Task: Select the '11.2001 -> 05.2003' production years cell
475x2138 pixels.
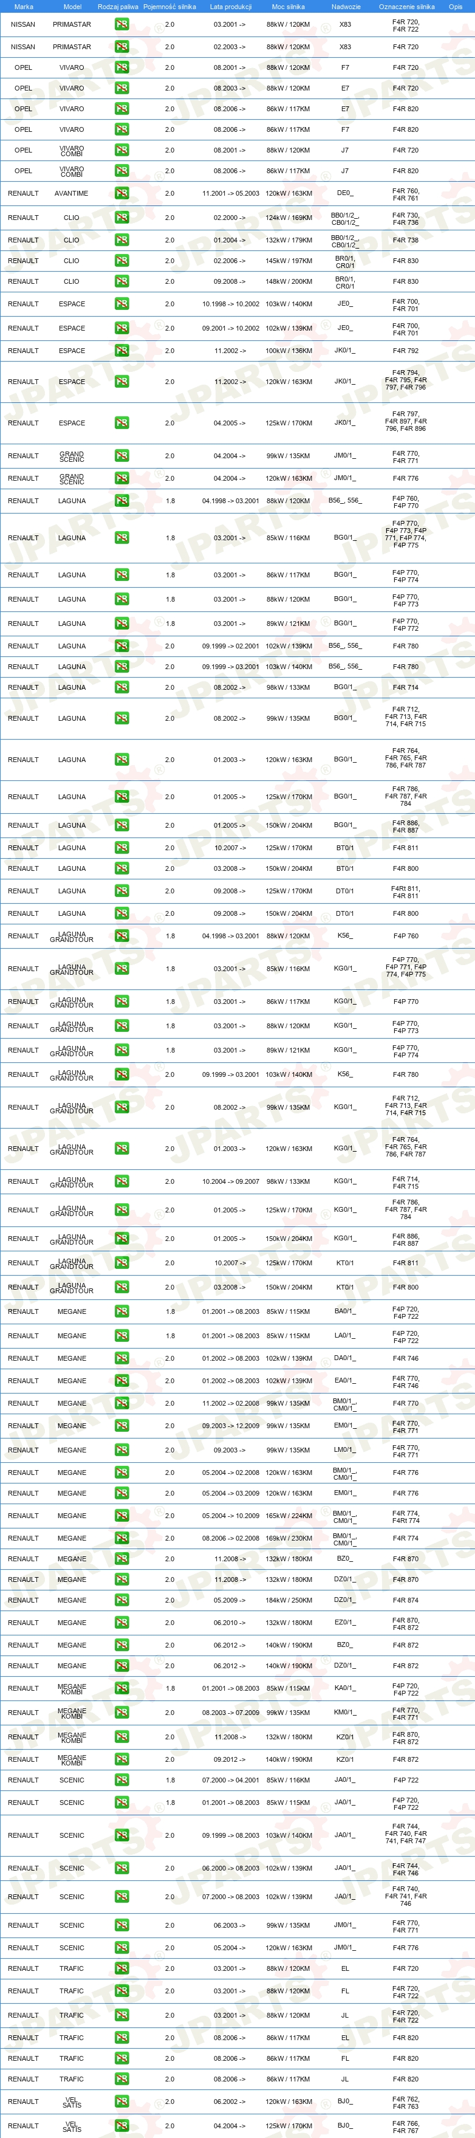Action: pyautogui.click(x=230, y=193)
